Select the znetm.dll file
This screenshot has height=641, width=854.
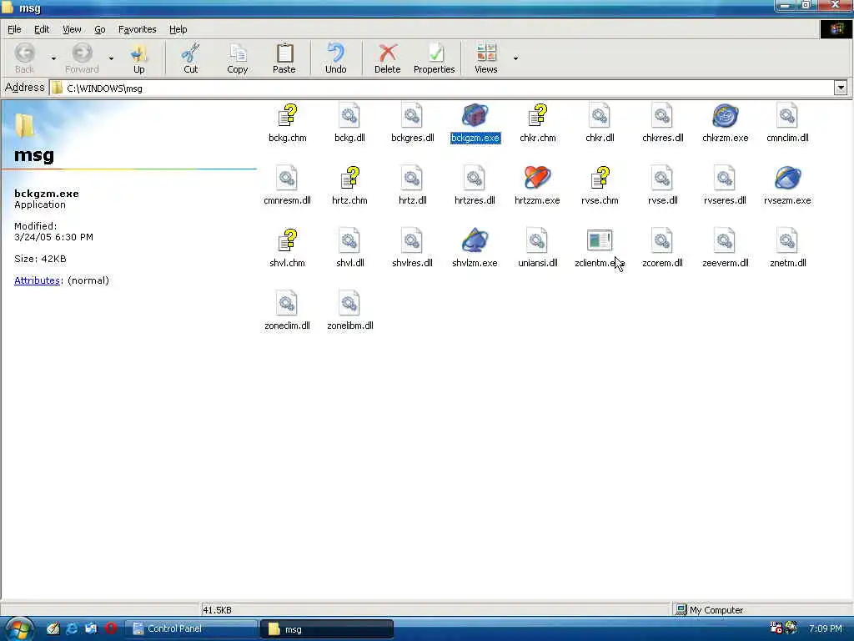787,249
